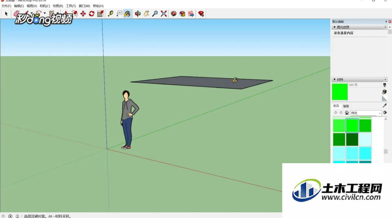Image resolution: width=392 pixels, height=218 pixels.
Task: Open the 工具(T) menu
Action: point(71,6)
